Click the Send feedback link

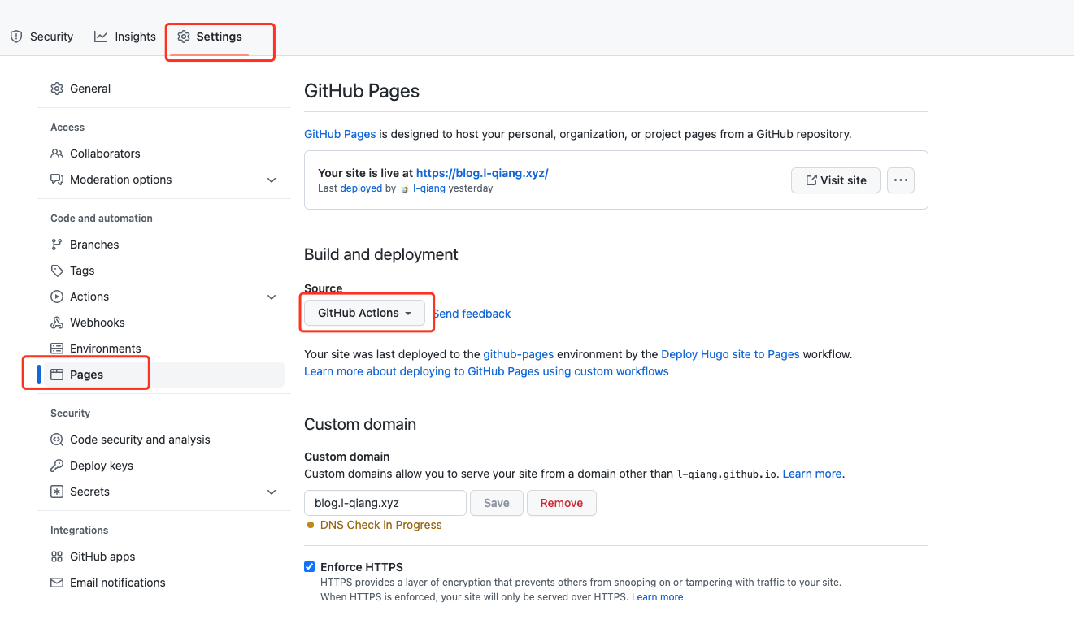point(472,314)
